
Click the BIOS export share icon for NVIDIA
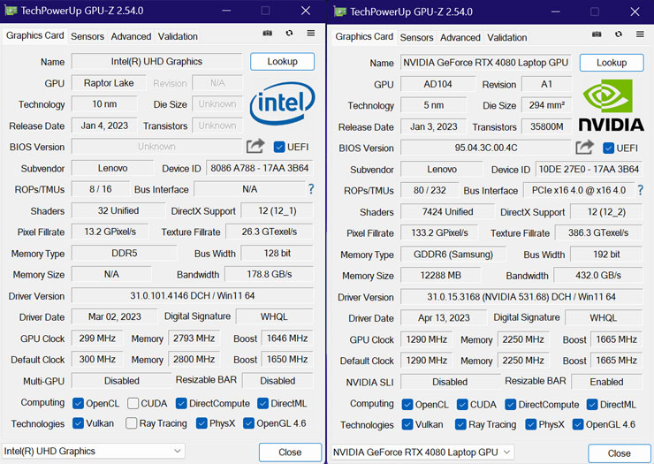tap(584, 148)
